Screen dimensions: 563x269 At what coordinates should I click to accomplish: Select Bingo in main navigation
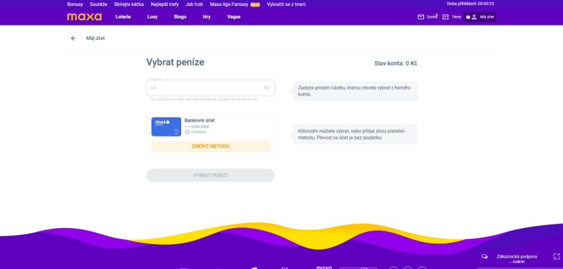pos(181,17)
